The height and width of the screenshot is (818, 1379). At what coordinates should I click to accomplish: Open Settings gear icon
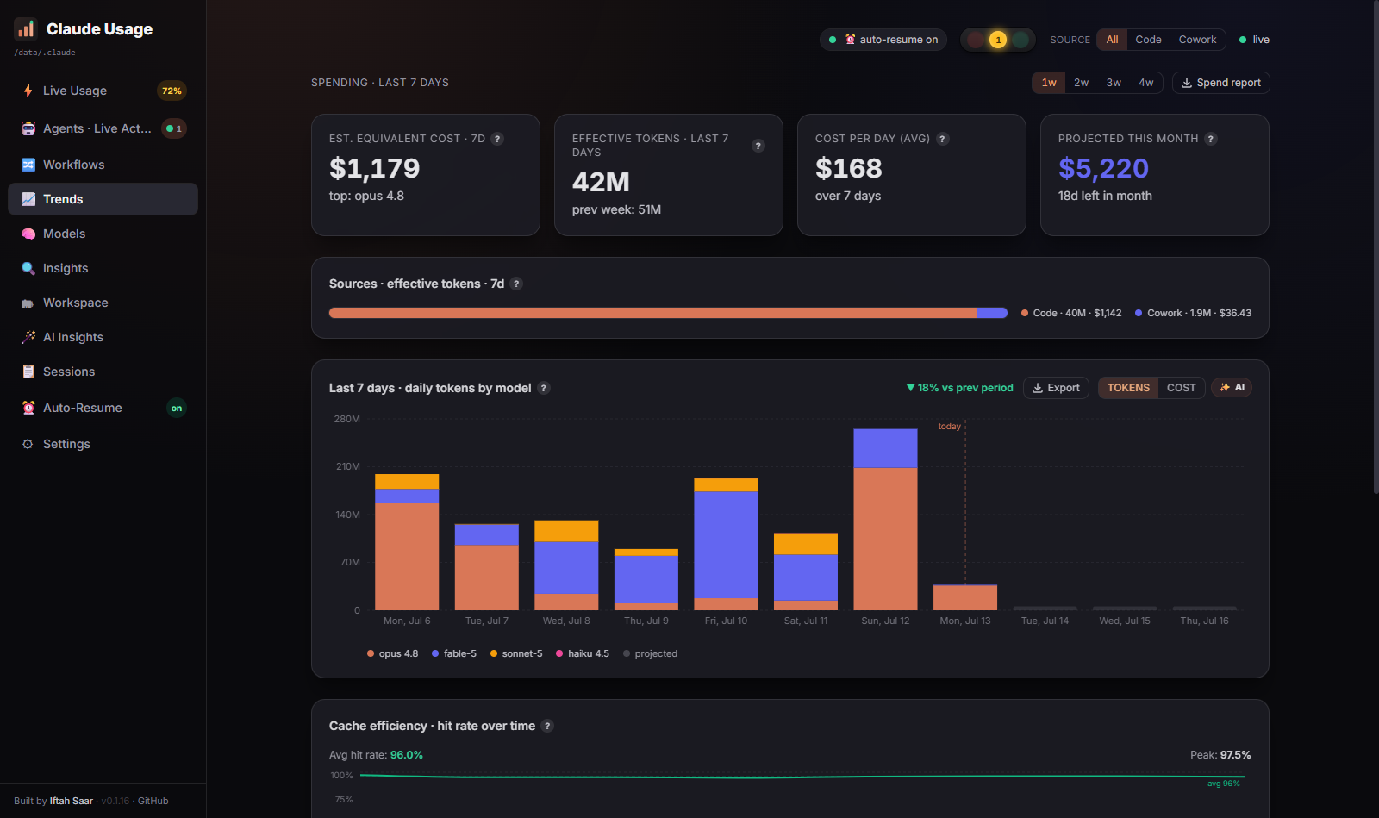pyautogui.click(x=28, y=444)
